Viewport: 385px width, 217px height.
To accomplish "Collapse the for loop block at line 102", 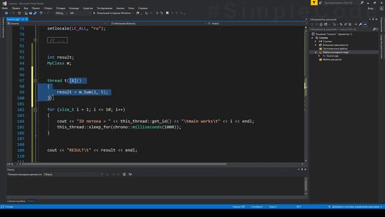I will tap(35, 110).
